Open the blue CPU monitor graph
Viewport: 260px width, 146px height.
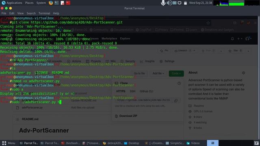[221, 3]
